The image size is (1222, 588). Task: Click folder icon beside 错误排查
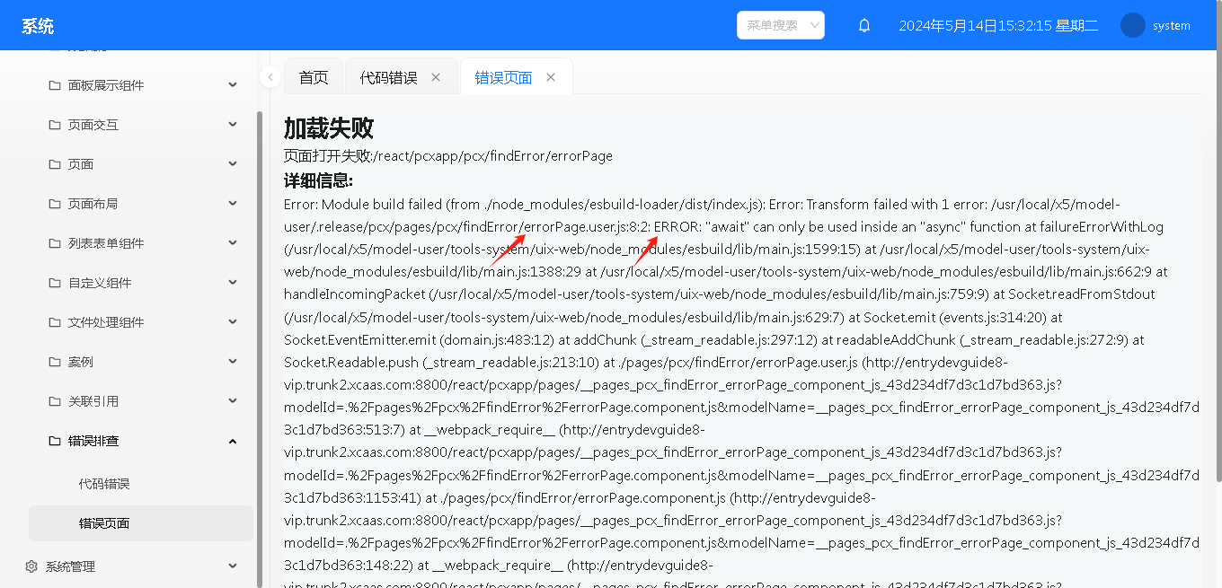click(x=55, y=441)
